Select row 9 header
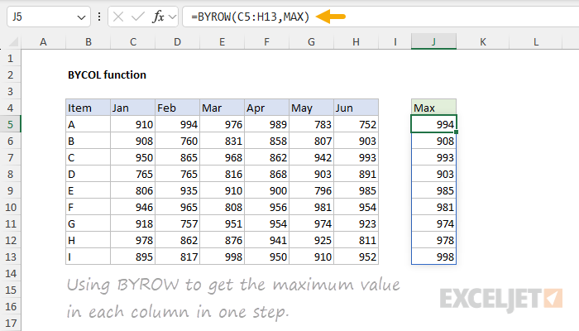The height and width of the screenshot is (331, 579). pos(10,190)
